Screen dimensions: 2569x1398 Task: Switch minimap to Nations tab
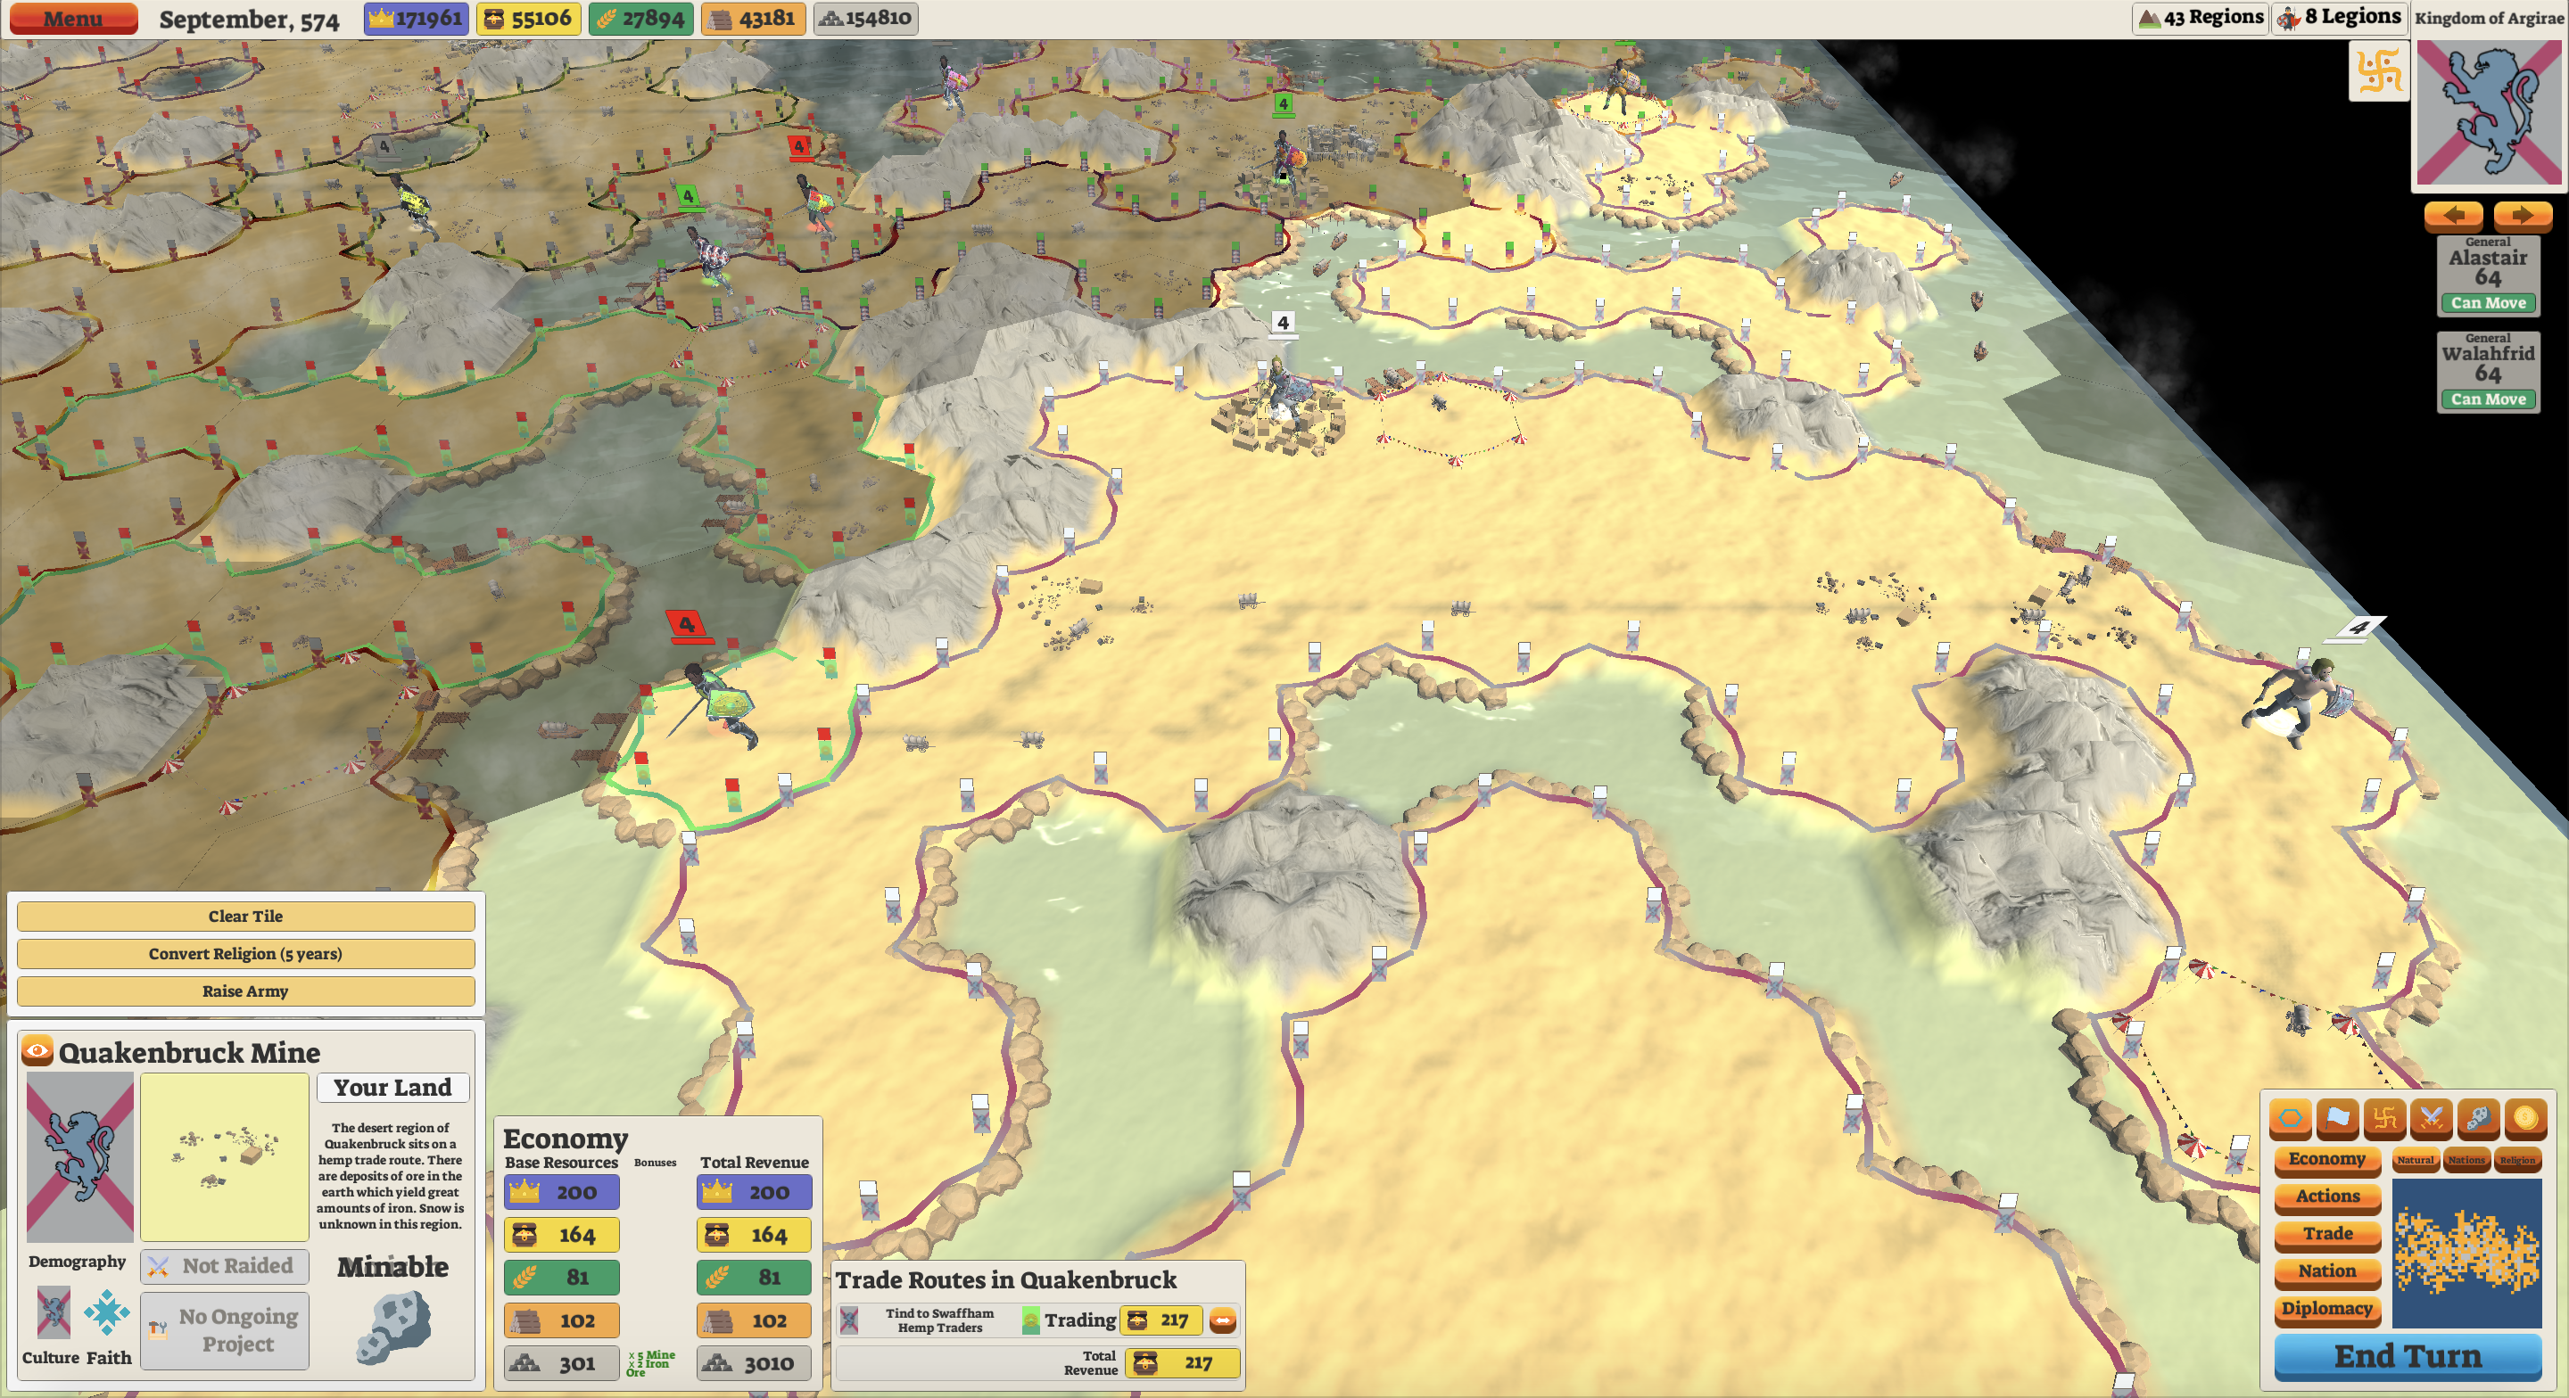click(x=2466, y=1160)
